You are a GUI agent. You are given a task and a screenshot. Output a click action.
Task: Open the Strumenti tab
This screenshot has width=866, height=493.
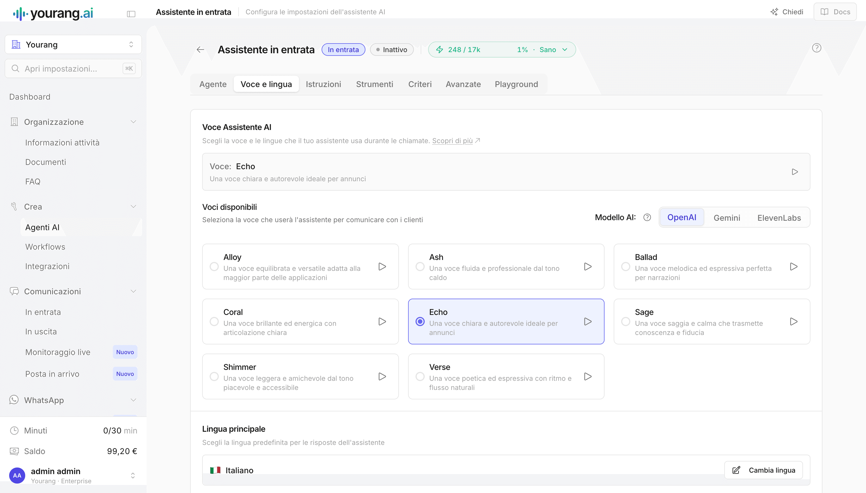[x=374, y=84]
